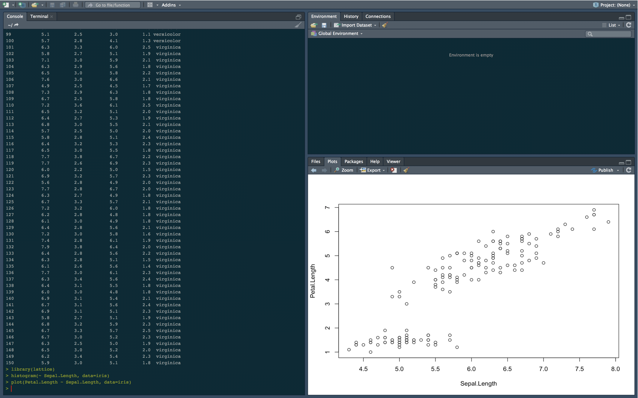Clear the console with the broom icon
The image size is (638, 398).
tap(298, 25)
